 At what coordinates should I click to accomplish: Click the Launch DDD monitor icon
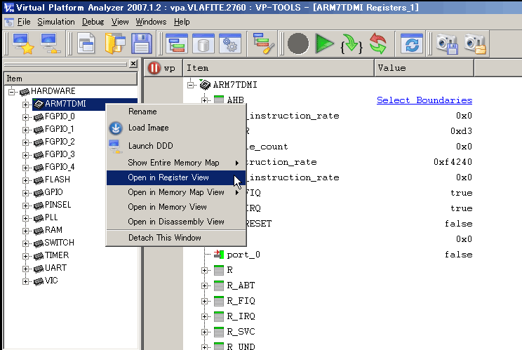coord(115,146)
